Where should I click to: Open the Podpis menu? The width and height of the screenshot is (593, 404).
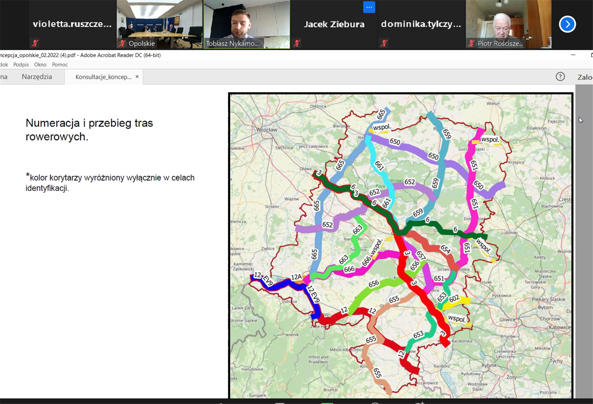click(x=21, y=65)
